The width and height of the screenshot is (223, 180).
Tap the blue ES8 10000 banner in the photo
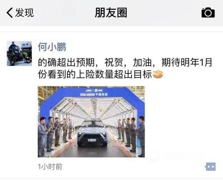94,93
